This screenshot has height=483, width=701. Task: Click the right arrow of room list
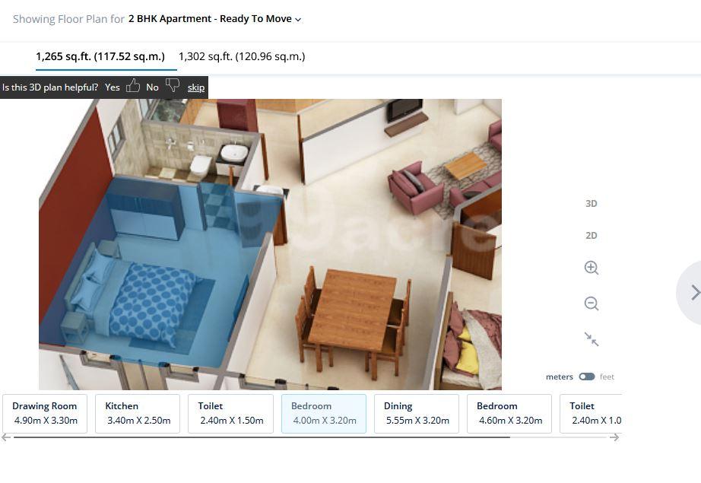[615, 437]
